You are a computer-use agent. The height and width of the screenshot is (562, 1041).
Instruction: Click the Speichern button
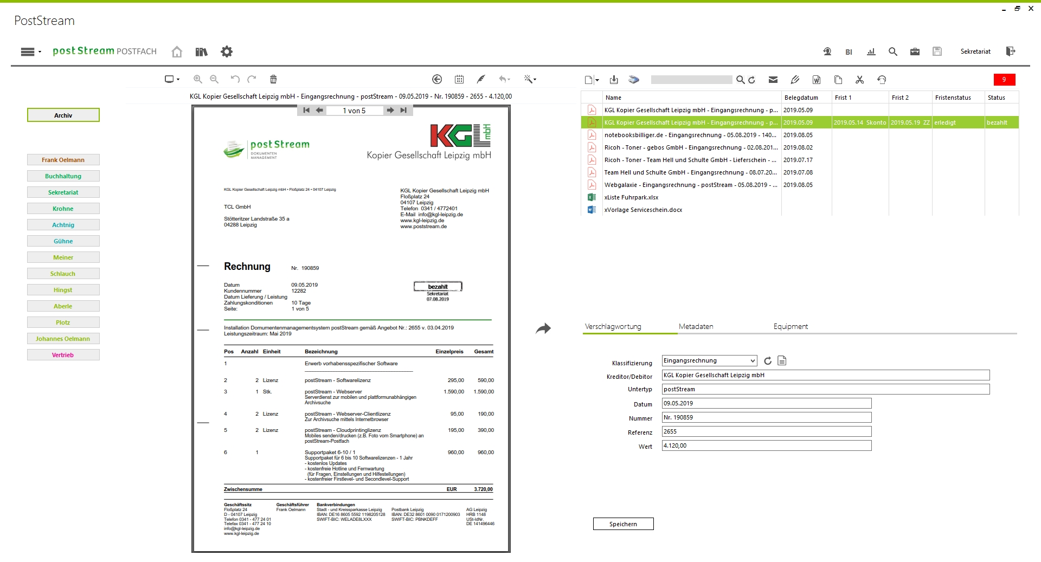pos(623,524)
